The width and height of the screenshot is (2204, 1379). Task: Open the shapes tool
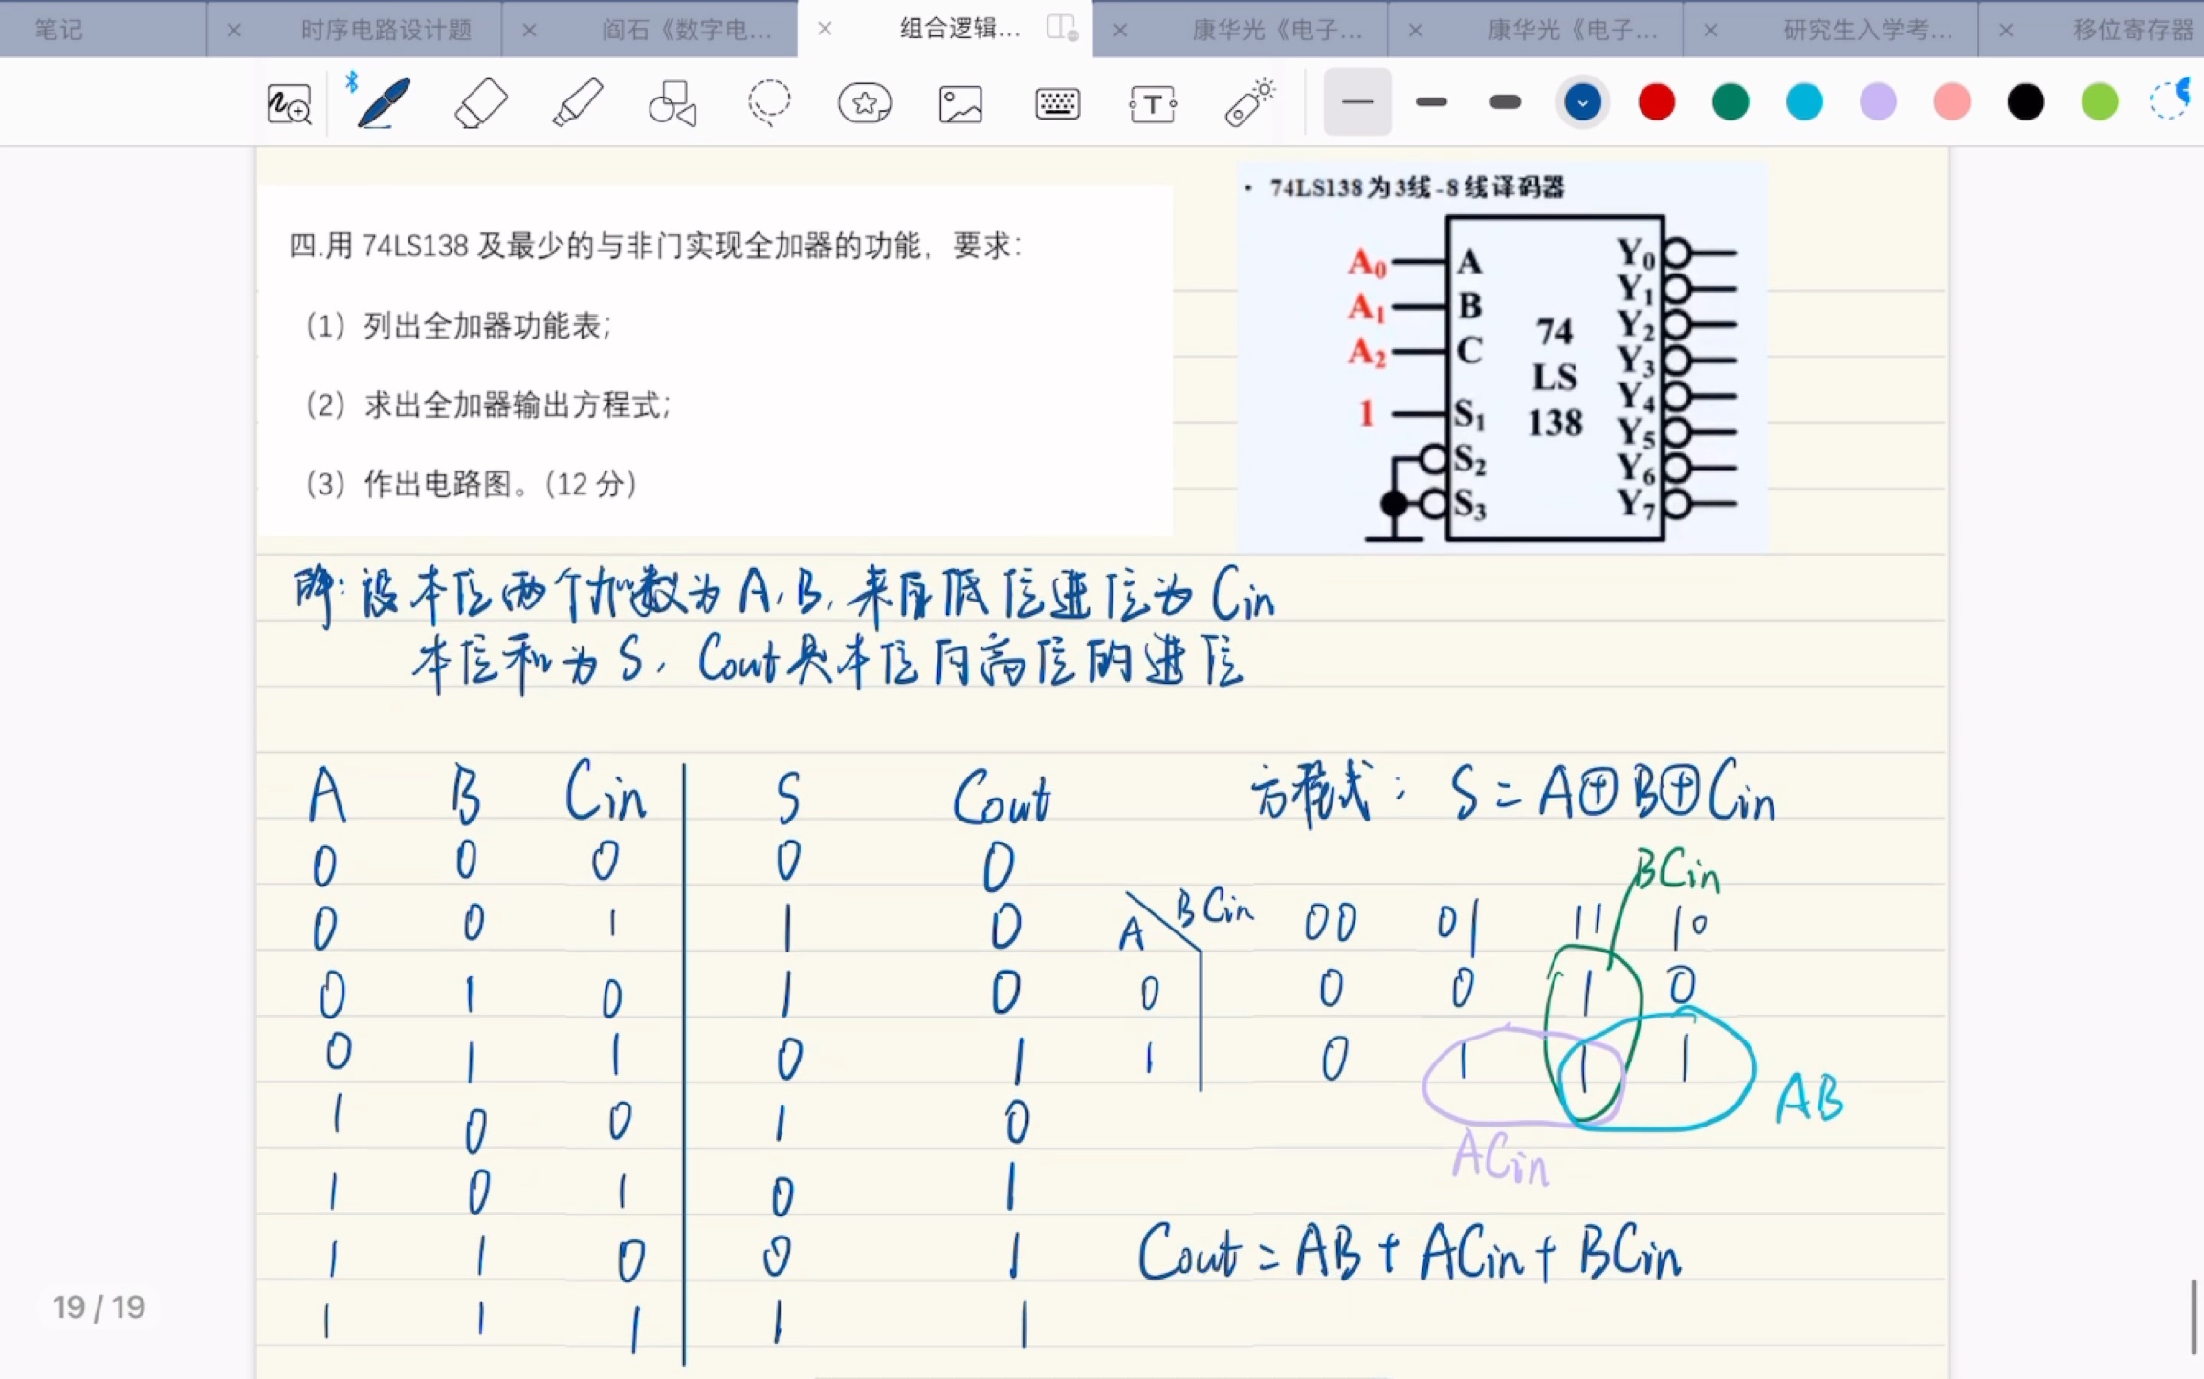click(x=672, y=101)
